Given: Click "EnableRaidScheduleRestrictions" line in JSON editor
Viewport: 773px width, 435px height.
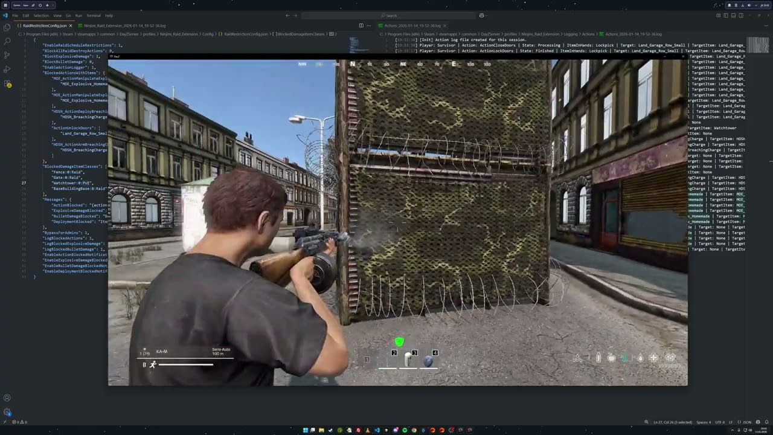Looking at the screenshot, I should [x=83, y=45].
